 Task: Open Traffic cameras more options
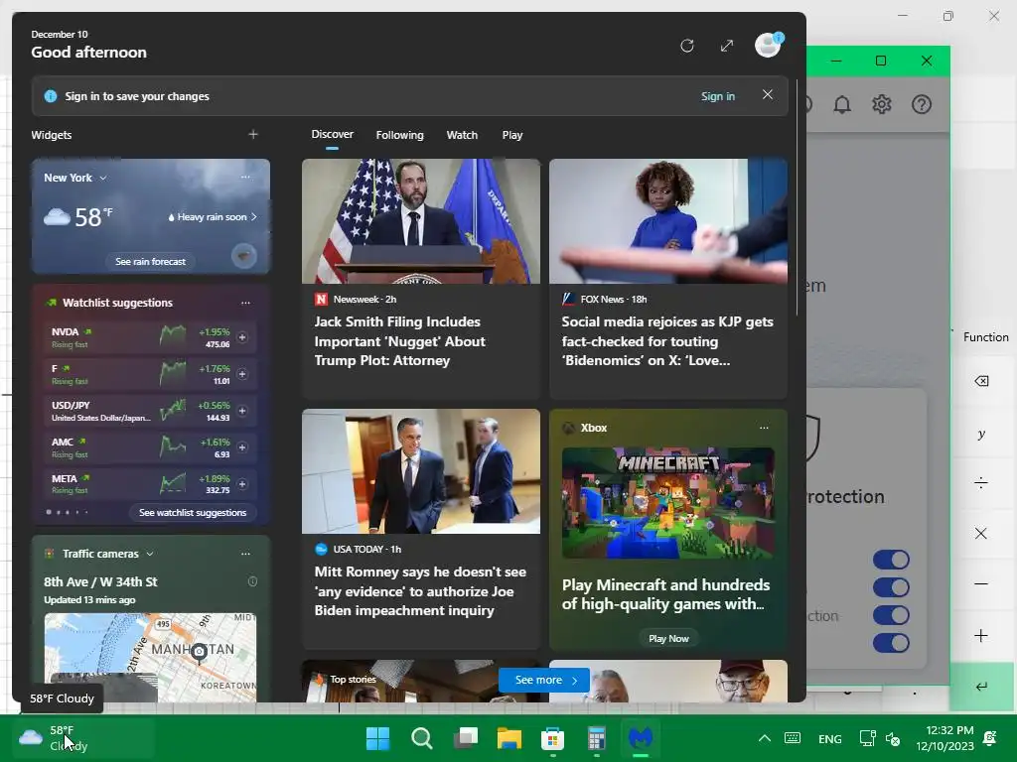(x=245, y=554)
